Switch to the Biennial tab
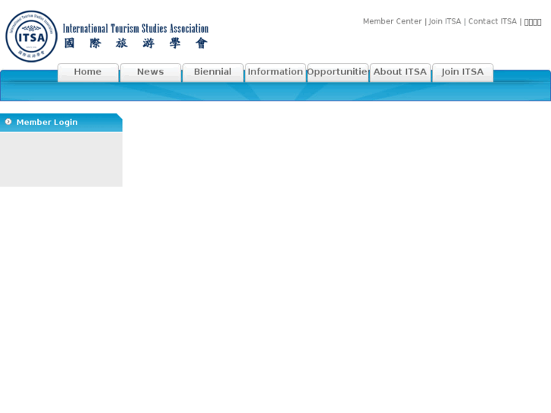The image size is (551, 413). coord(213,73)
